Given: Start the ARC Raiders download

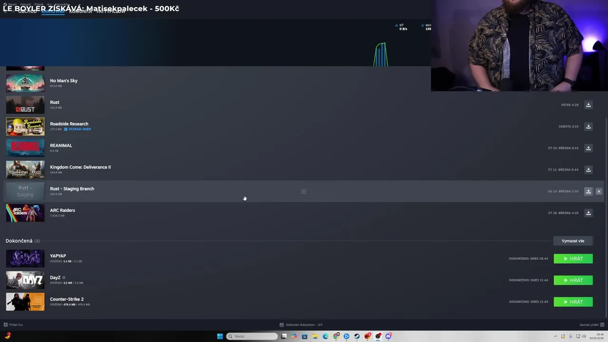Looking at the screenshot, I should (x=588, y=213).
